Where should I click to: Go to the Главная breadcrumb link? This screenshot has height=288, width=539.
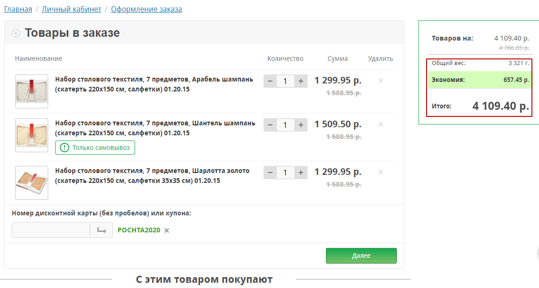(18, 9)
